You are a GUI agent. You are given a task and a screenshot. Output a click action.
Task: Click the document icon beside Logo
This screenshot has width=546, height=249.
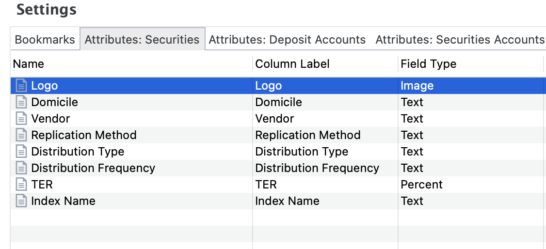pos(21,86)
